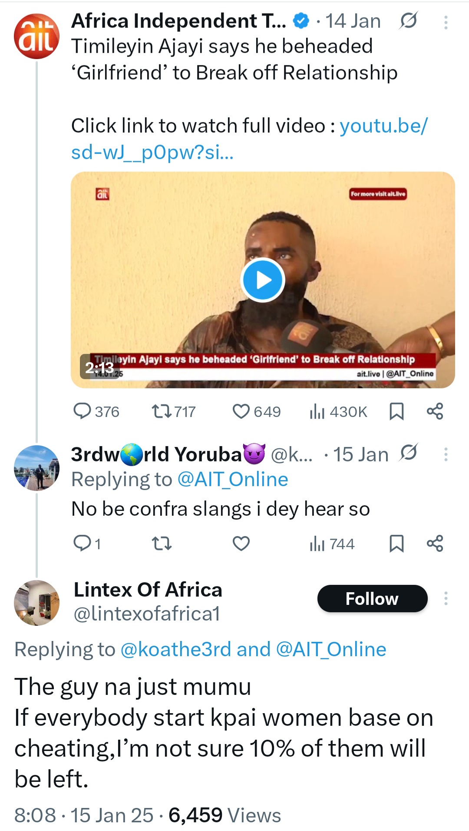Bookmark the AIT tweet
469x831 pixels.
(x=396, y=411)
